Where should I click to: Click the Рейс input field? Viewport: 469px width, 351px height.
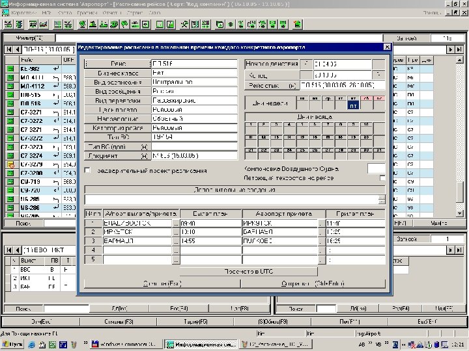click(x=194, y=64)
